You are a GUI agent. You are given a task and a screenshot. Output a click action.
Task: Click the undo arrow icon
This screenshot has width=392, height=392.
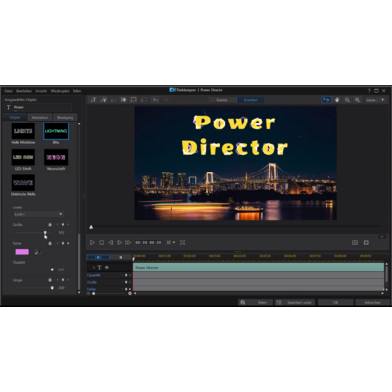156,100
